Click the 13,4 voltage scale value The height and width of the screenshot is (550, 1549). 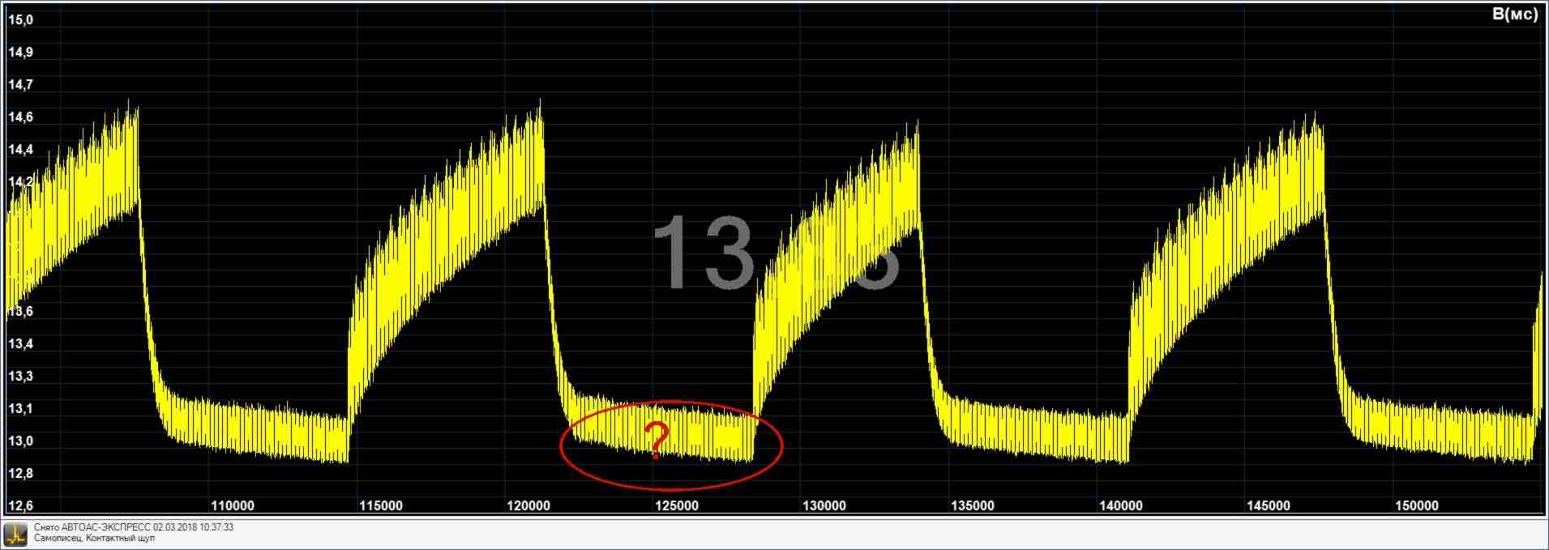[x=20, y=344]
